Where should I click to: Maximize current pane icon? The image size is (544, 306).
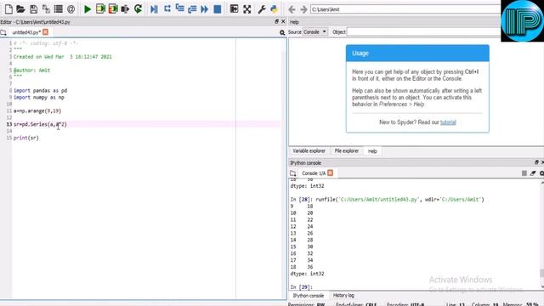point(235,9)
